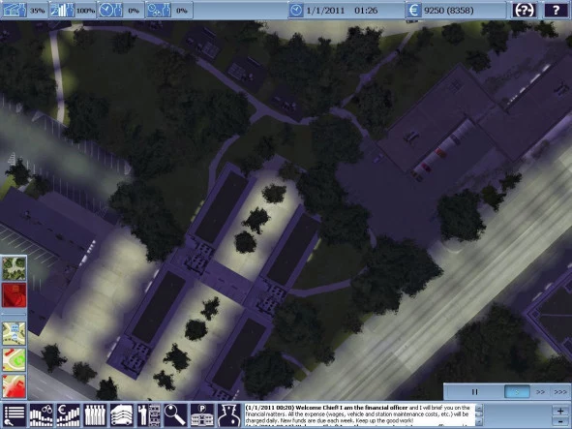Select the magnifying glass search icon
The height and width of the screenshot is (429, 572).
point(175,415)
